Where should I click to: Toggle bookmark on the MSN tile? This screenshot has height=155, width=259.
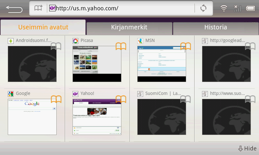click(x=186, y=46)
